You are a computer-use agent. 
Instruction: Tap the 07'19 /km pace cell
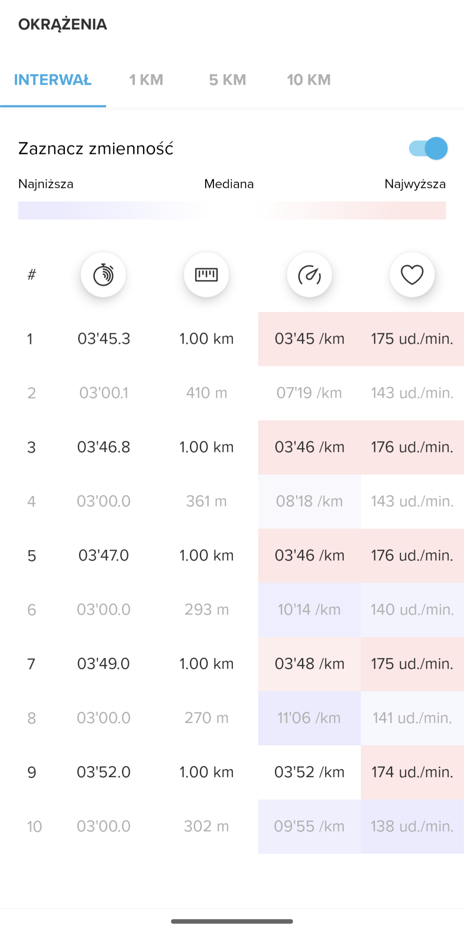(x=309, y=393)
